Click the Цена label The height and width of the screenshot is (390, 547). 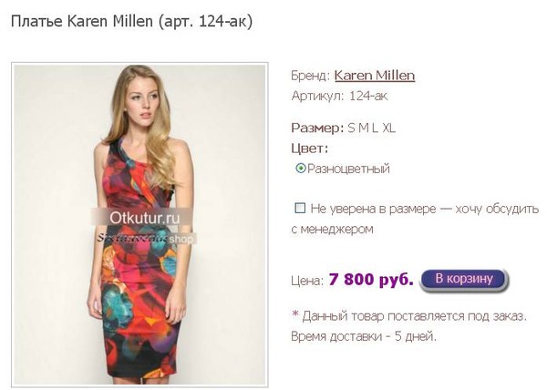tap(307, 281)
